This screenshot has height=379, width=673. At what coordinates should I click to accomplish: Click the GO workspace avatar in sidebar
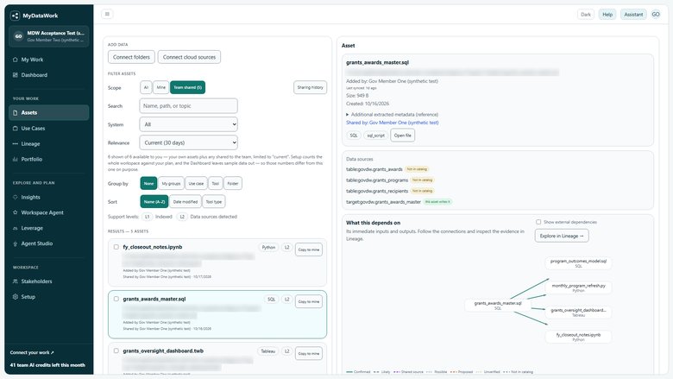[18, 36]
